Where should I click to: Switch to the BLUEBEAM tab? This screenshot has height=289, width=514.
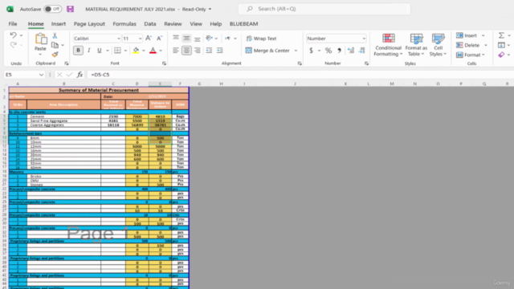point(243,23)
